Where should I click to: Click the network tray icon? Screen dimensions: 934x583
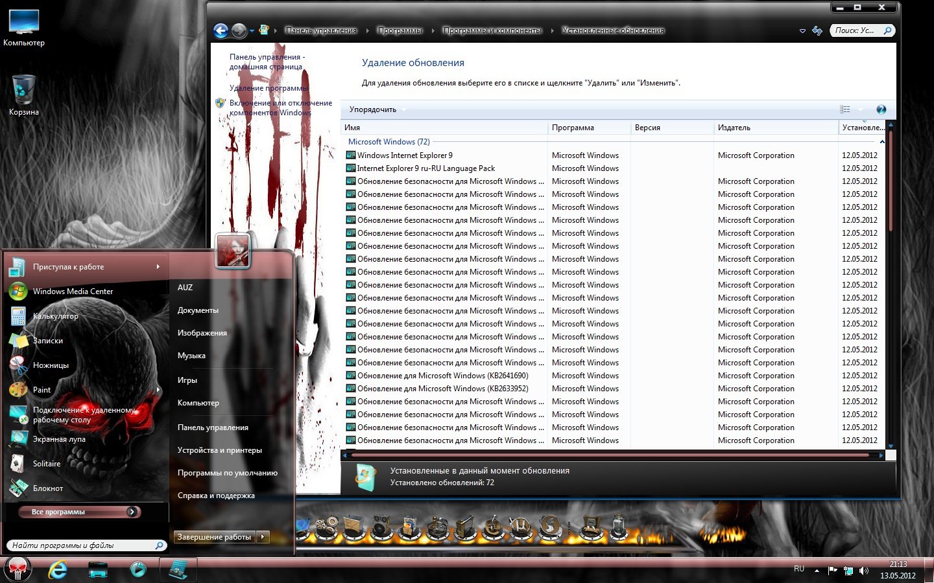[x=848, y=571]
